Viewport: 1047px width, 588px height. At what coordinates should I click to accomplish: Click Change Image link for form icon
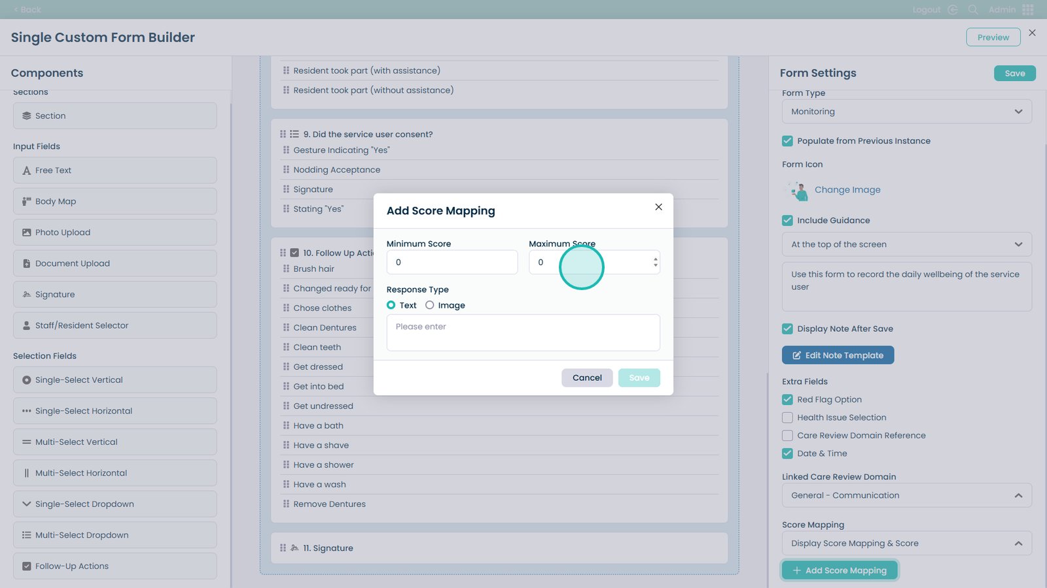point(847,190)
